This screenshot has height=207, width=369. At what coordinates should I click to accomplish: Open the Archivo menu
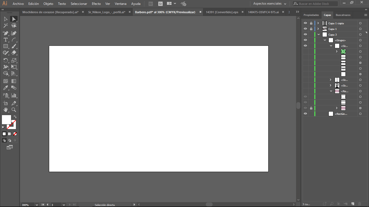[x=18, y=4]
